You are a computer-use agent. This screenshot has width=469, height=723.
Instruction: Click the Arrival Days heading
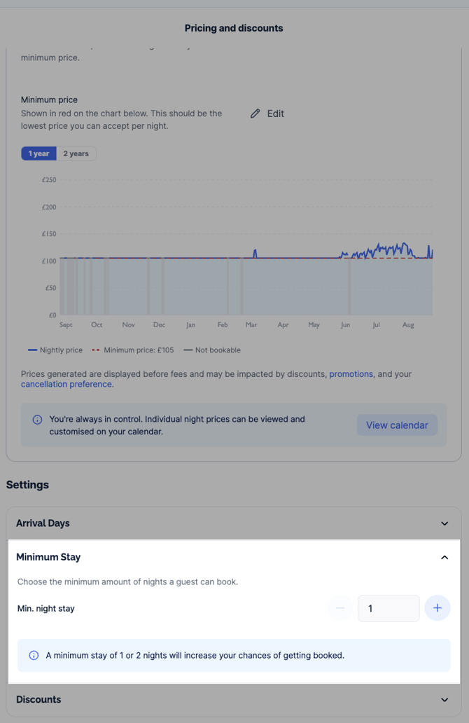click(43, 523)
